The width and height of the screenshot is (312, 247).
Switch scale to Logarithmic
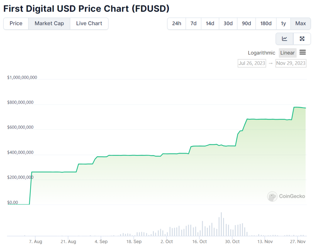pos(261,53)
